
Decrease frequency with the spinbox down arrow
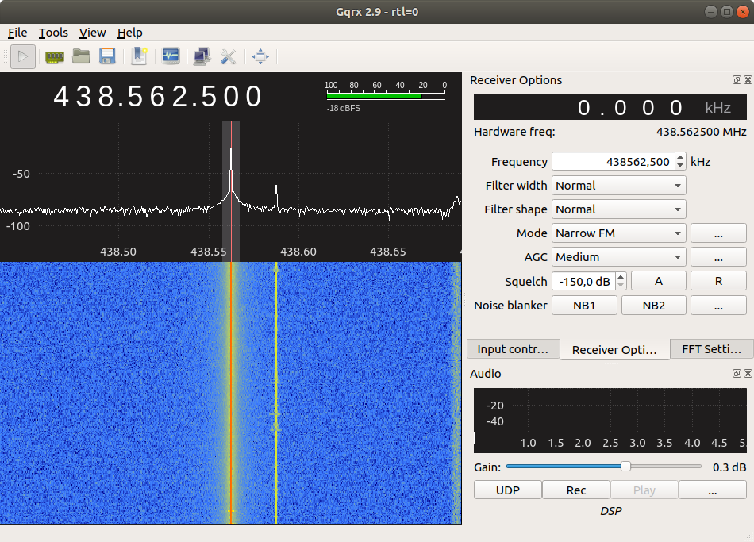click(680, 166)
